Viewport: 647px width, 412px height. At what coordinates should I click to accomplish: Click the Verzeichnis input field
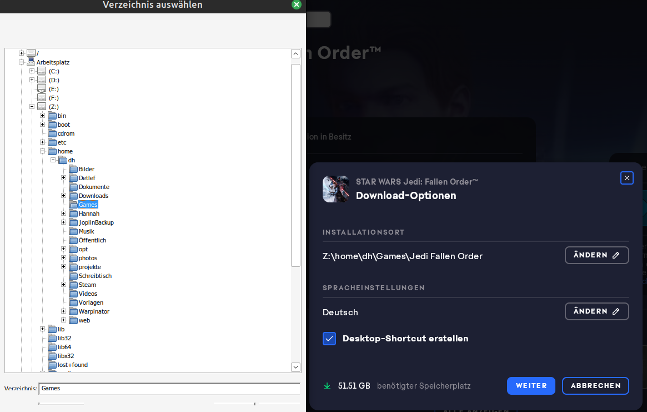(x=169, y=389)
